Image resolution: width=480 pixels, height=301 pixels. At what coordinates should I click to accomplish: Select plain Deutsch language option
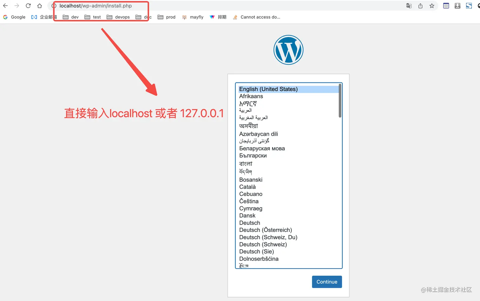coord(289,223)
